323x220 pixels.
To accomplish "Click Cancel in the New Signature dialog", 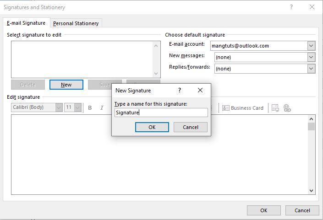I will click(x=191, y=127).
